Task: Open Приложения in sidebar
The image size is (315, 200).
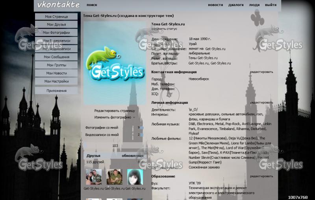Action: pos(56,91)
